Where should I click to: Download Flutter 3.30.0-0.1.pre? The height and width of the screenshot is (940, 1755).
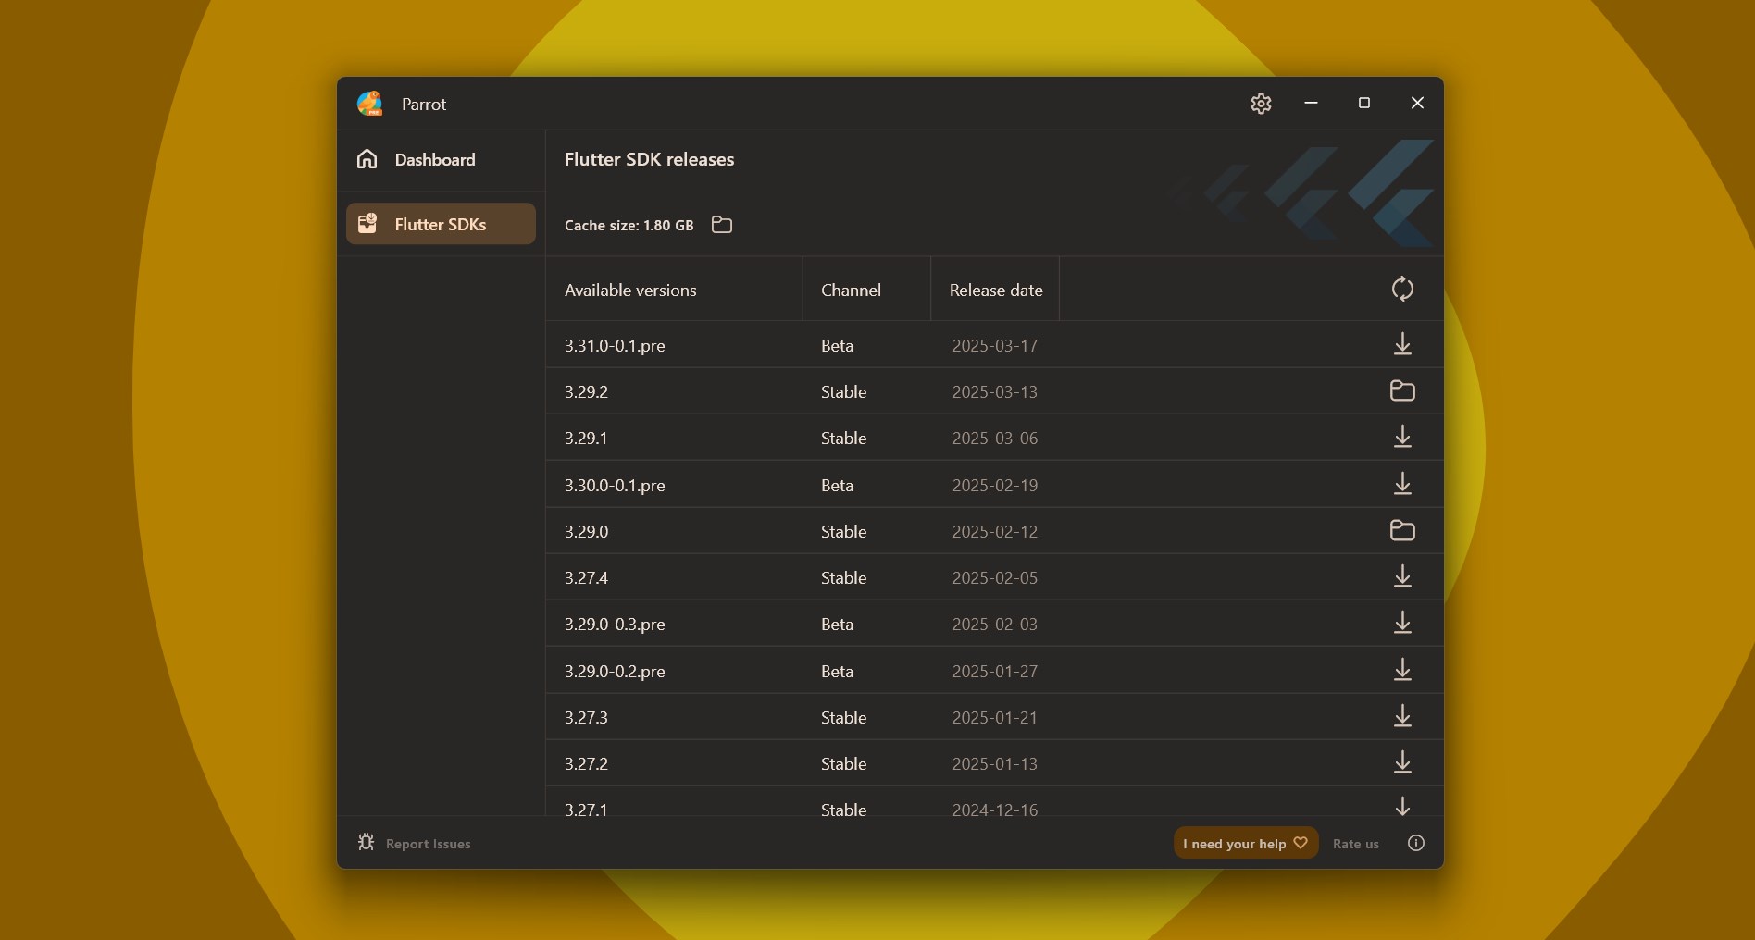[x=1402, y=484]
